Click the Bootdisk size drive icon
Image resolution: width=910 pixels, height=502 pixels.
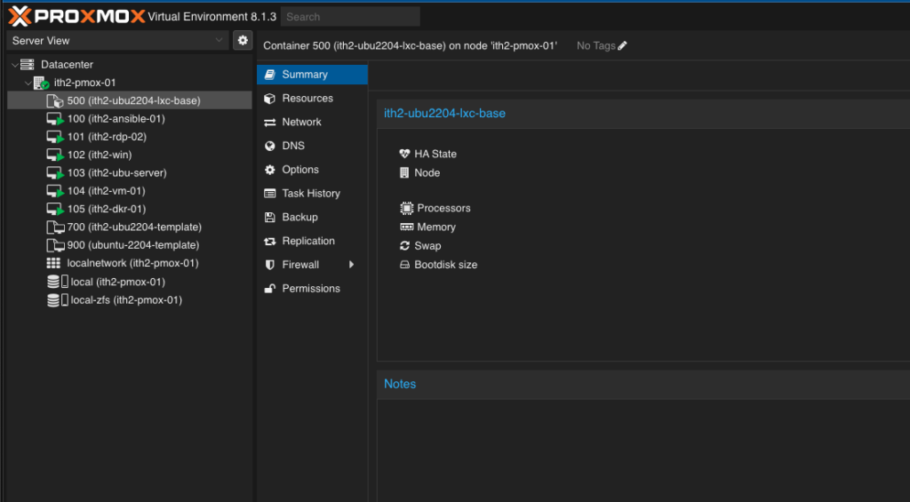coord(404,265)
